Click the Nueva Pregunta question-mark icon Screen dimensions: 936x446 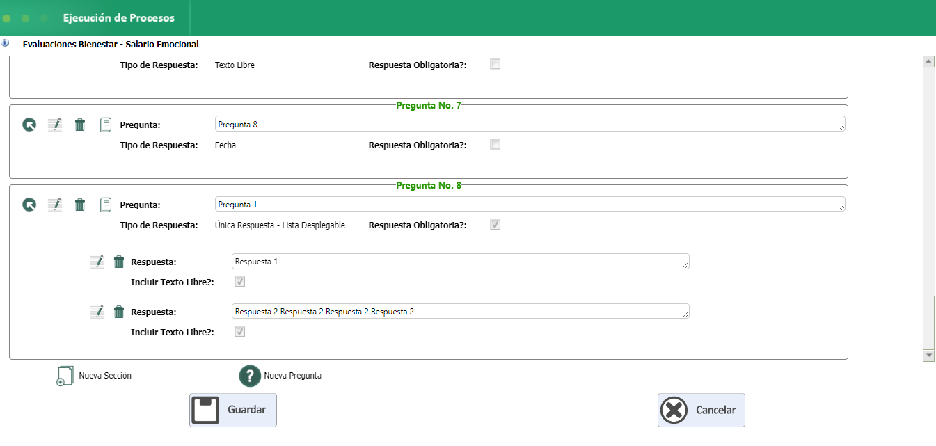[250, 376]
